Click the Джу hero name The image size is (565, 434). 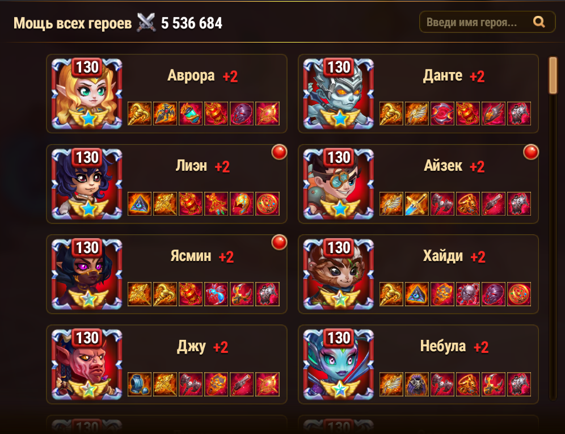pyautogui.click(x=191, y=347)
